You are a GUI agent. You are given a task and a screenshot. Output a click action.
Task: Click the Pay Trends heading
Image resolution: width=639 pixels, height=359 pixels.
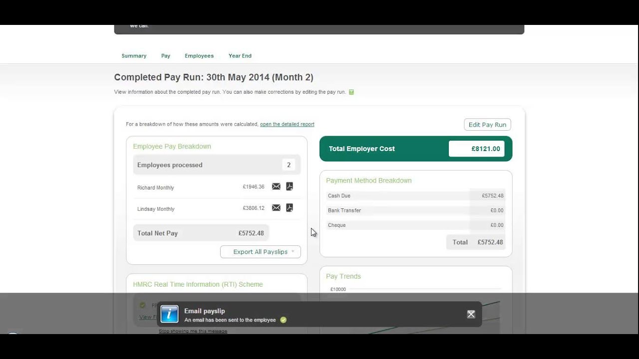343,276
